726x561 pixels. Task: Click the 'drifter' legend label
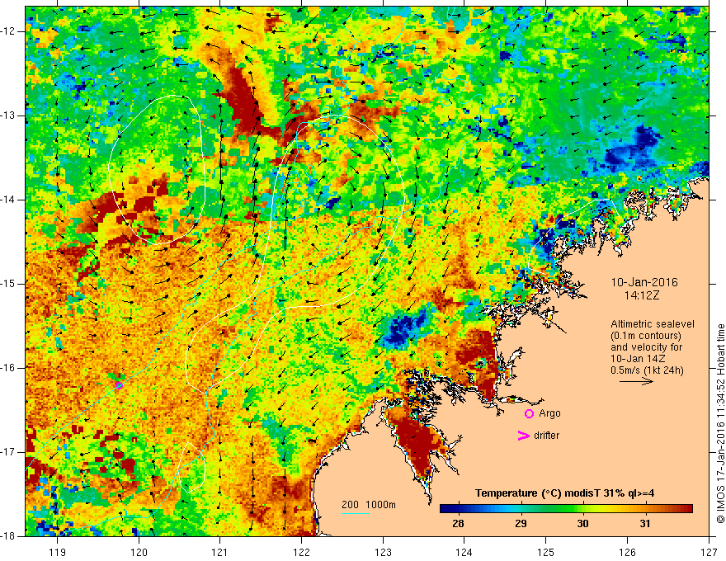point(546,436)
